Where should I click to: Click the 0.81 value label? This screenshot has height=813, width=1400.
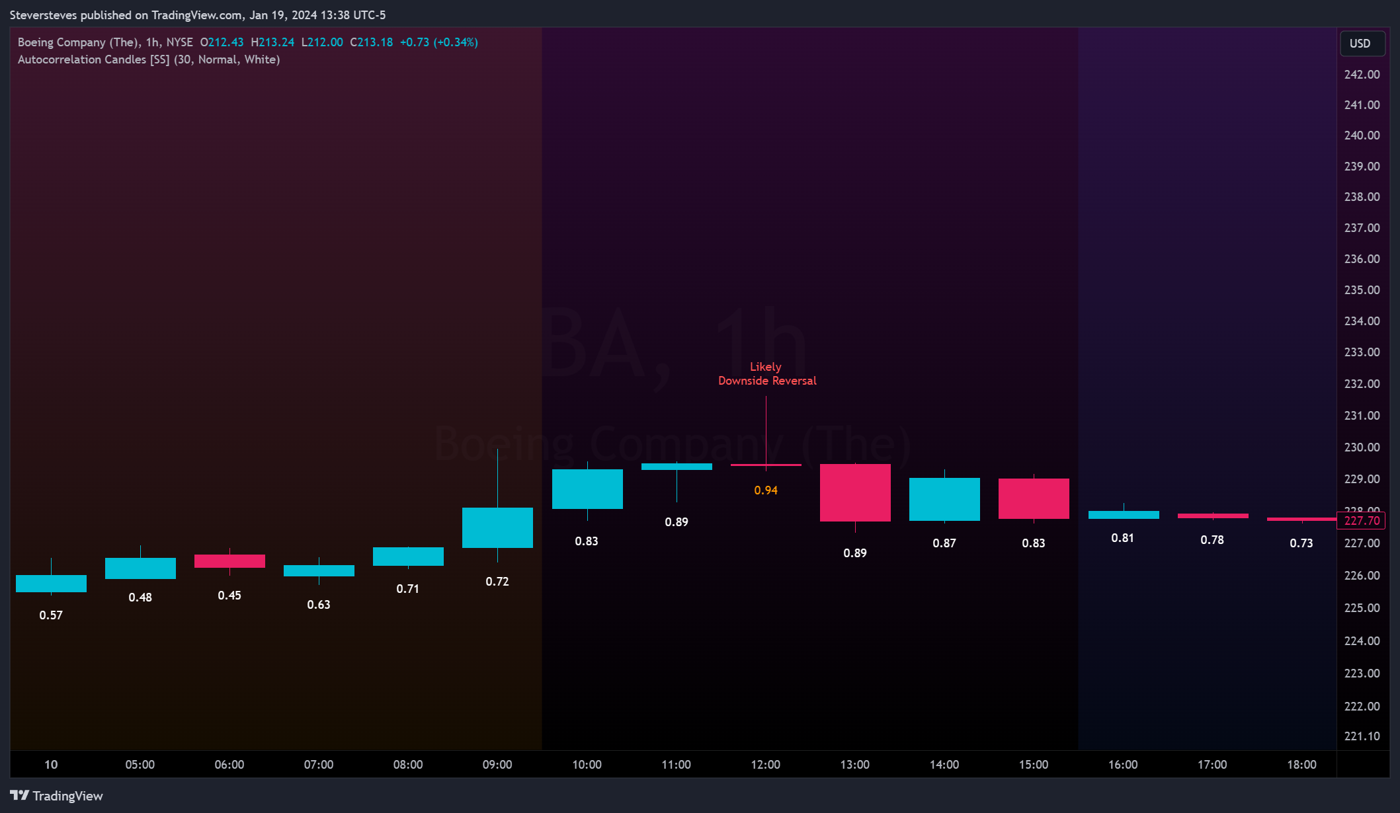pyautogui.click(x=1123, y=538)
